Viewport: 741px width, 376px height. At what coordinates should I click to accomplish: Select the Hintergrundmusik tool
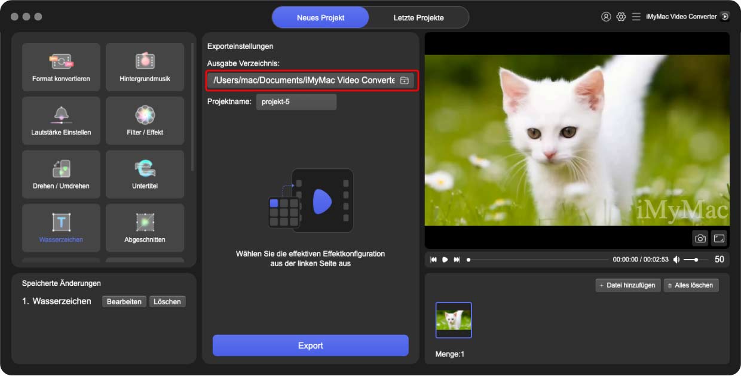click(145, 67)
